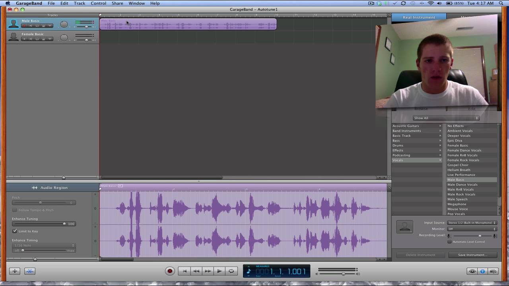
Task: Enable recording on the Female Basic track
Action: pyautogui.click(x=24, y=39)
